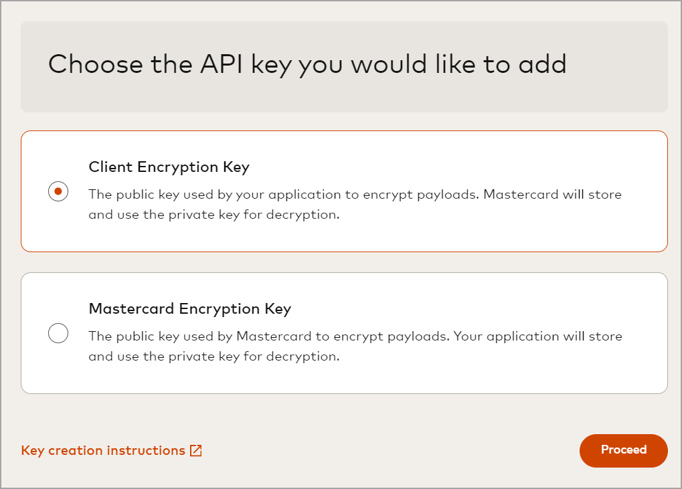Click the empty radio circle for Mastercard key

pos(58,332)
